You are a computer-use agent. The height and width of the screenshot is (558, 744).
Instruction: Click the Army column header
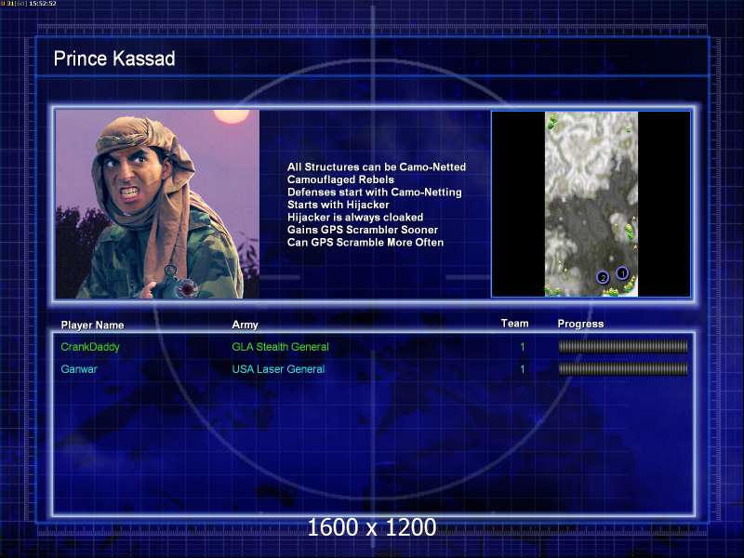(x=245, y=325)
